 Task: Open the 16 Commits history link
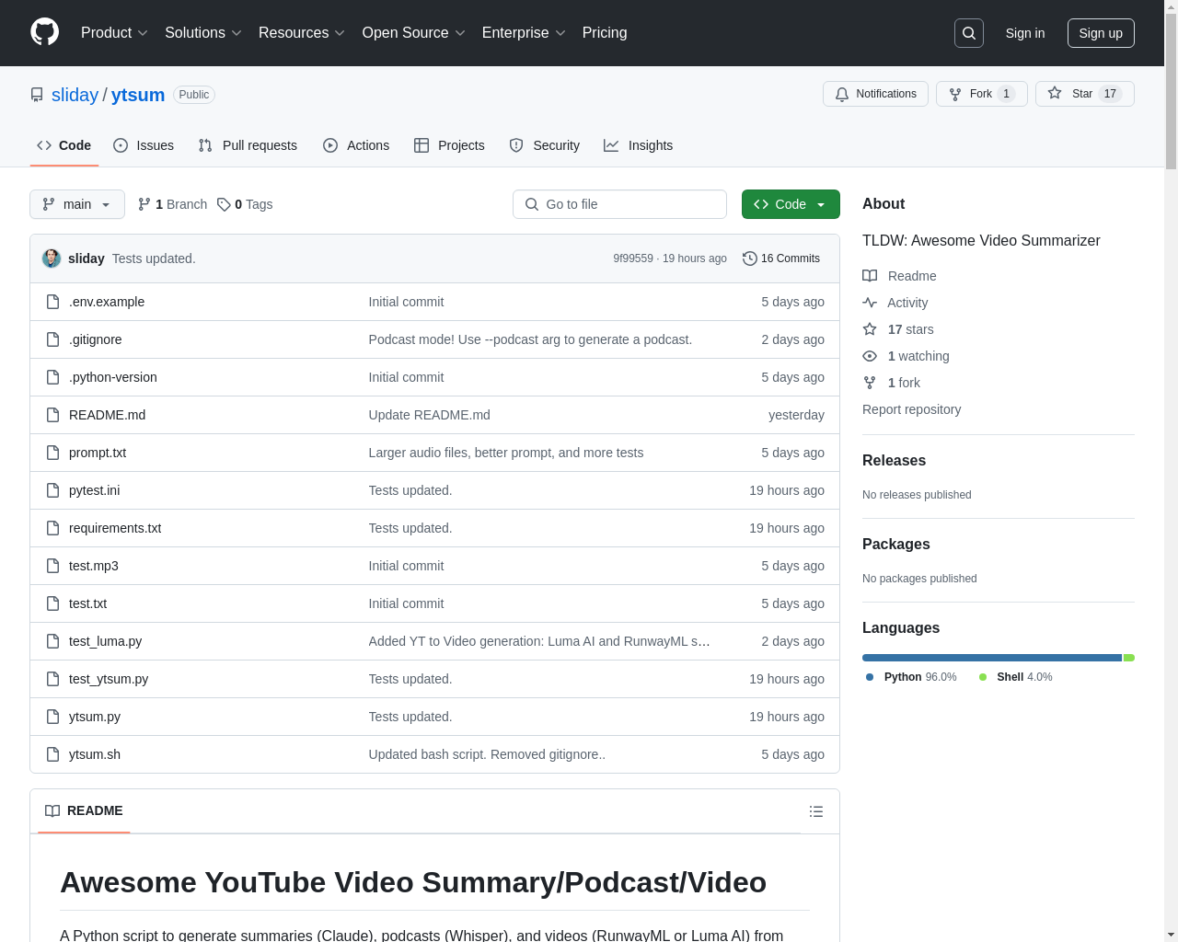pos(781,258)
